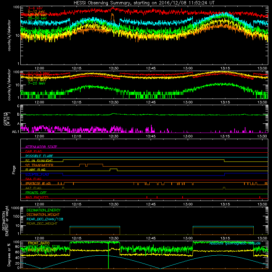Click the SC_TRANSMITTER flag label
Image resolution: width=272 pixels, height=272 pixels.
click(x=39, y=165)
